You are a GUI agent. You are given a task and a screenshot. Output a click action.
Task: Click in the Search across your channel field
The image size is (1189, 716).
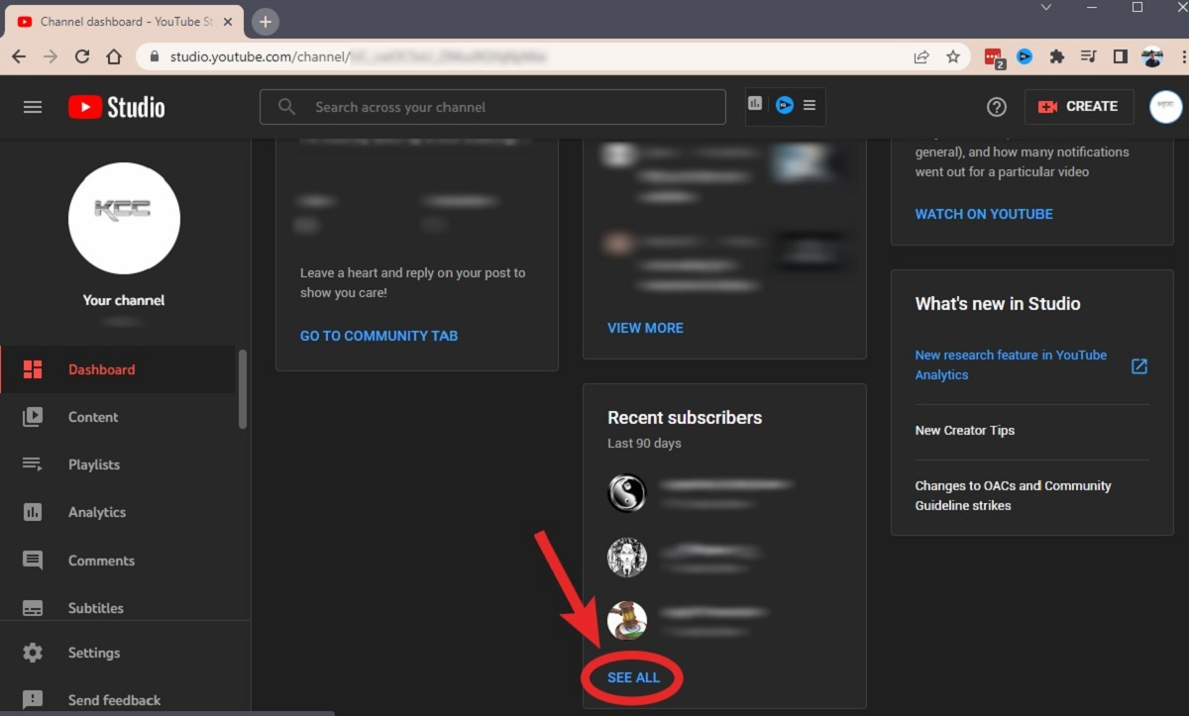point(505,107)
